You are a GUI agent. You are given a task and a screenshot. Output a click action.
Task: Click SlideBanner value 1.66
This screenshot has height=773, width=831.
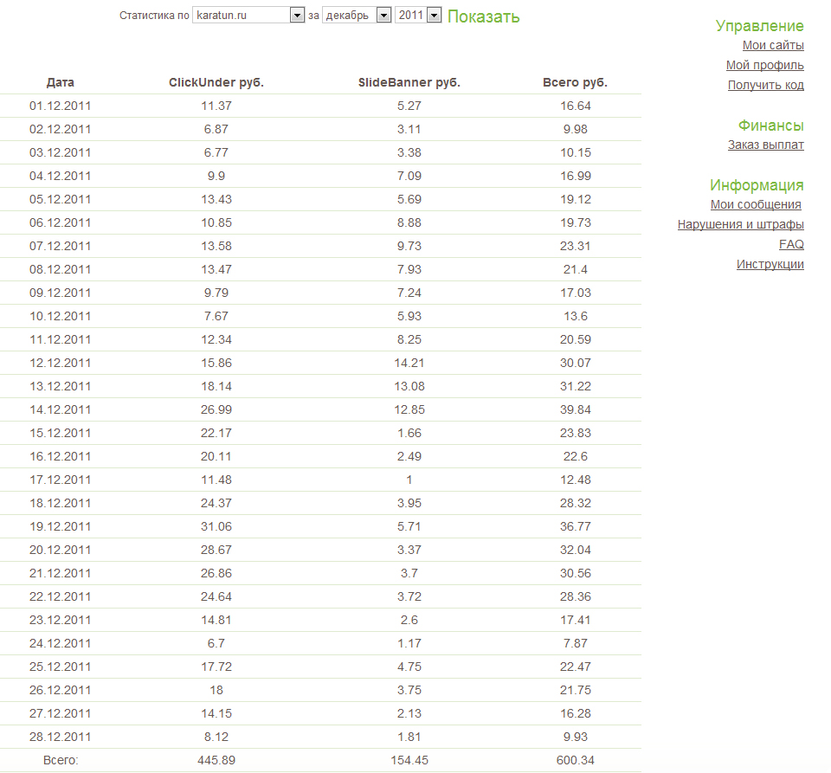point(409,433)
